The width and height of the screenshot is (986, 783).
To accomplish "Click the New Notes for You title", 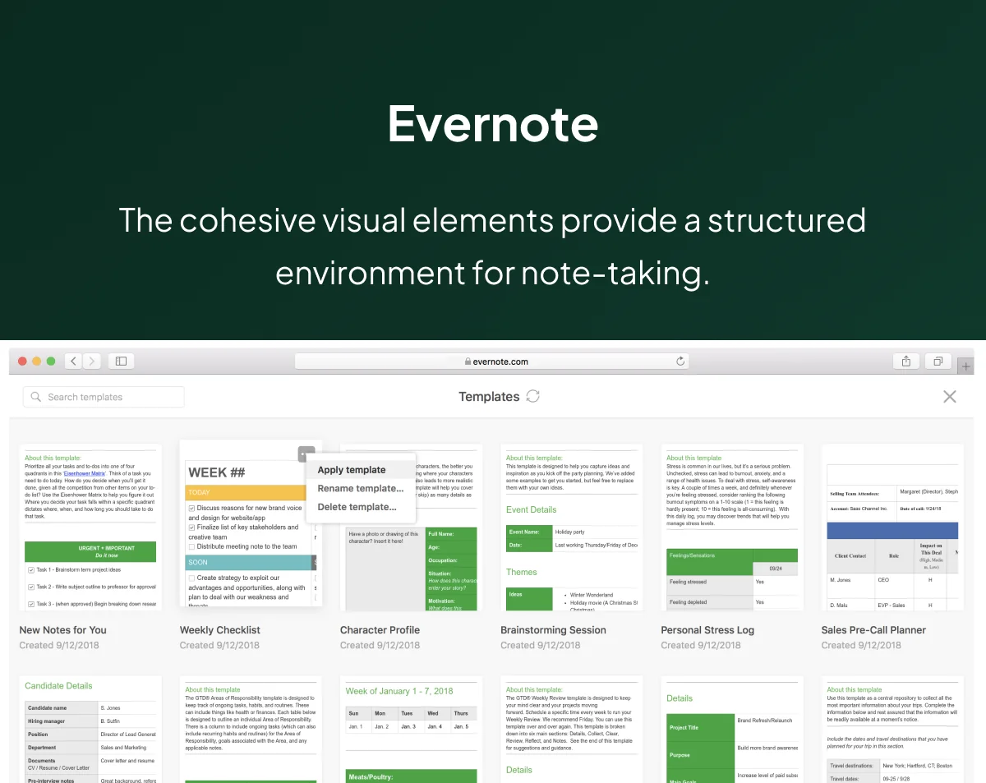I will [x=63, y=630].
